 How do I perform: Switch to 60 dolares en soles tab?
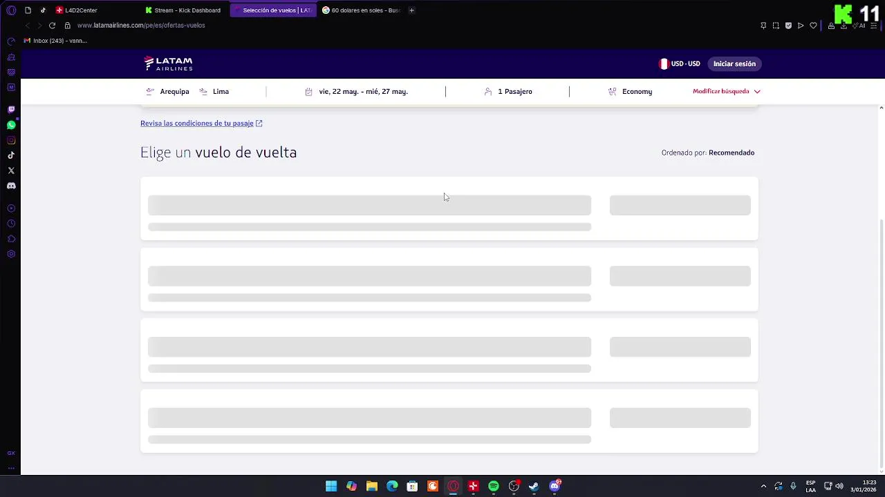361,10
